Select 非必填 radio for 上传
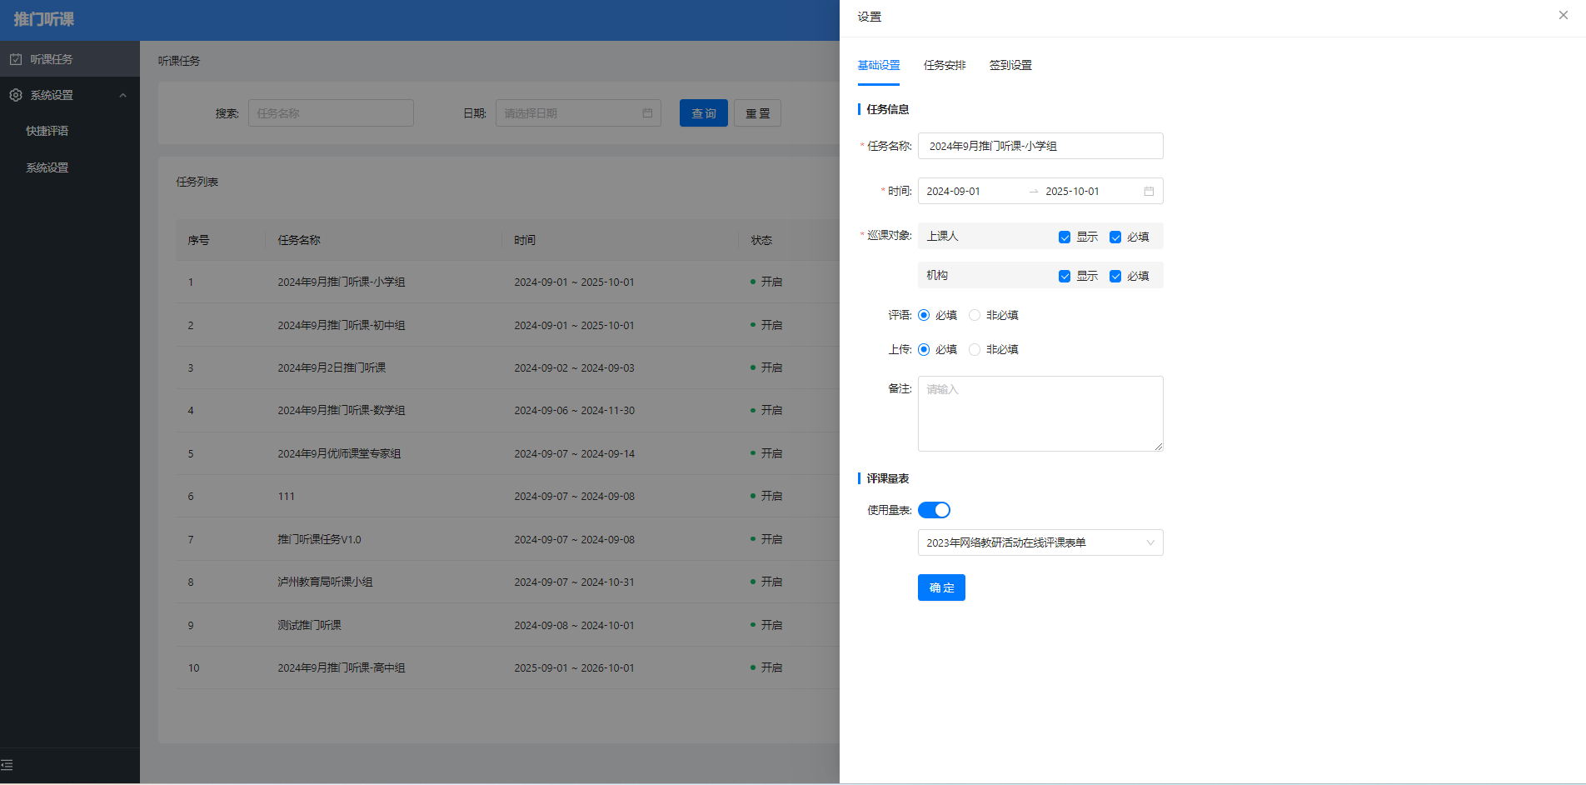 (975, 350)
